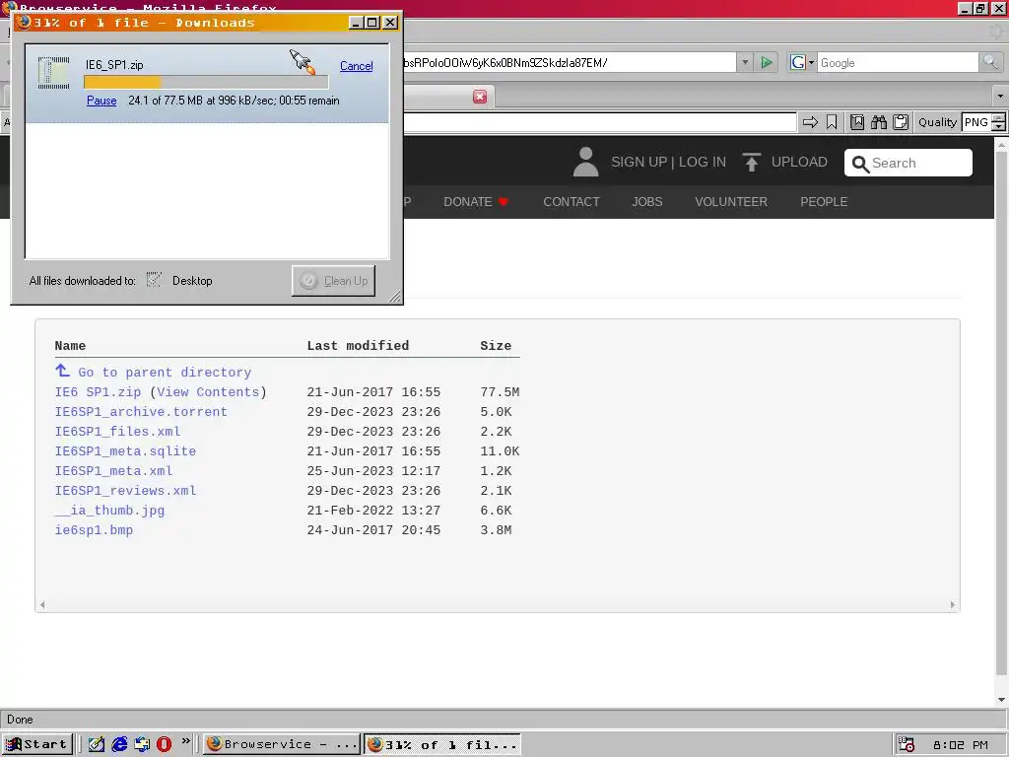1009x757 pixels.
Task: Open the list all tabs dropdown
Action: [1000, 97]
